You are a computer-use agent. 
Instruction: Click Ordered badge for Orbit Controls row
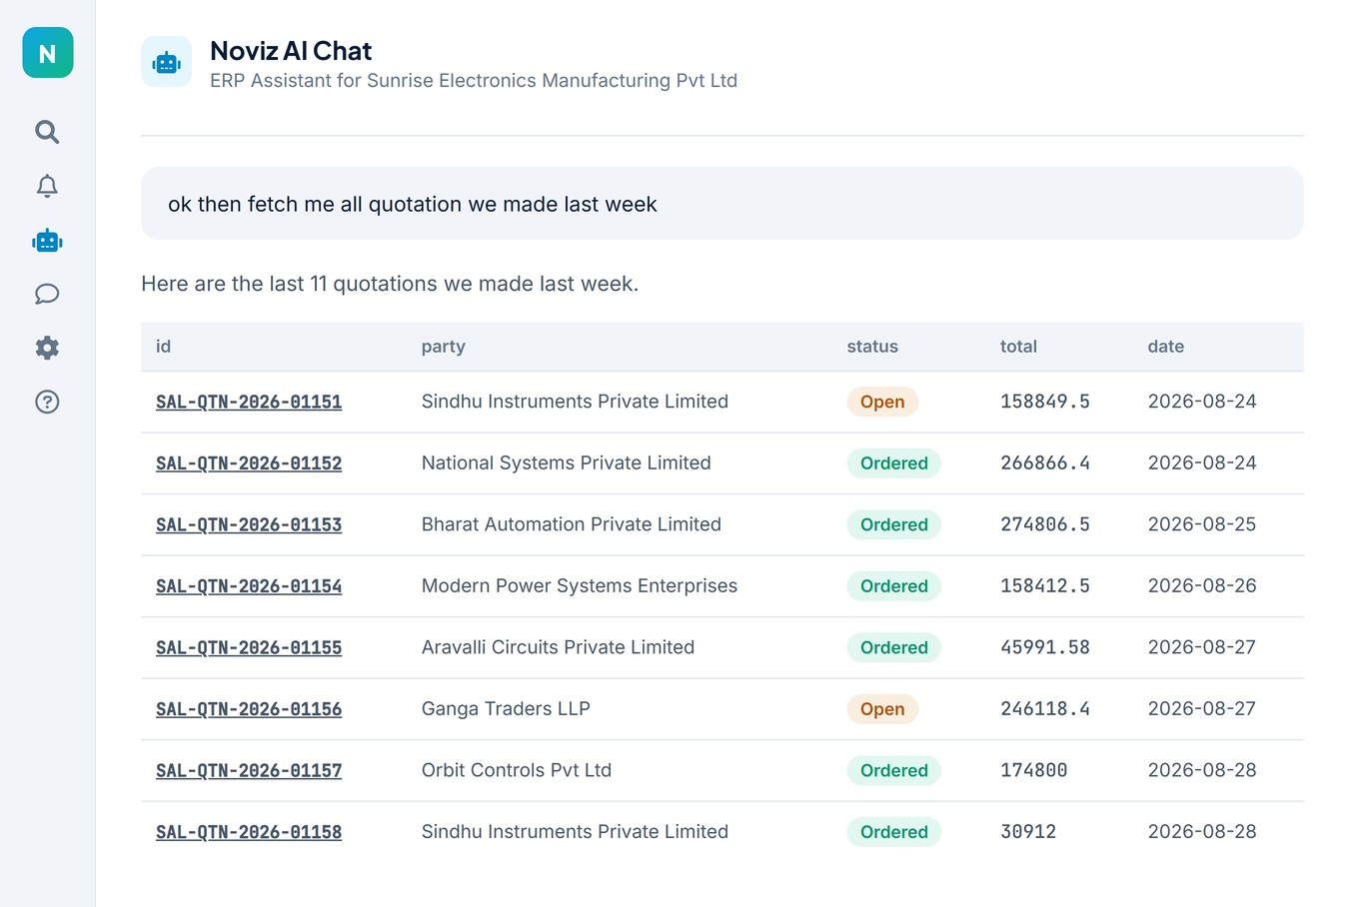coord(893,770)
